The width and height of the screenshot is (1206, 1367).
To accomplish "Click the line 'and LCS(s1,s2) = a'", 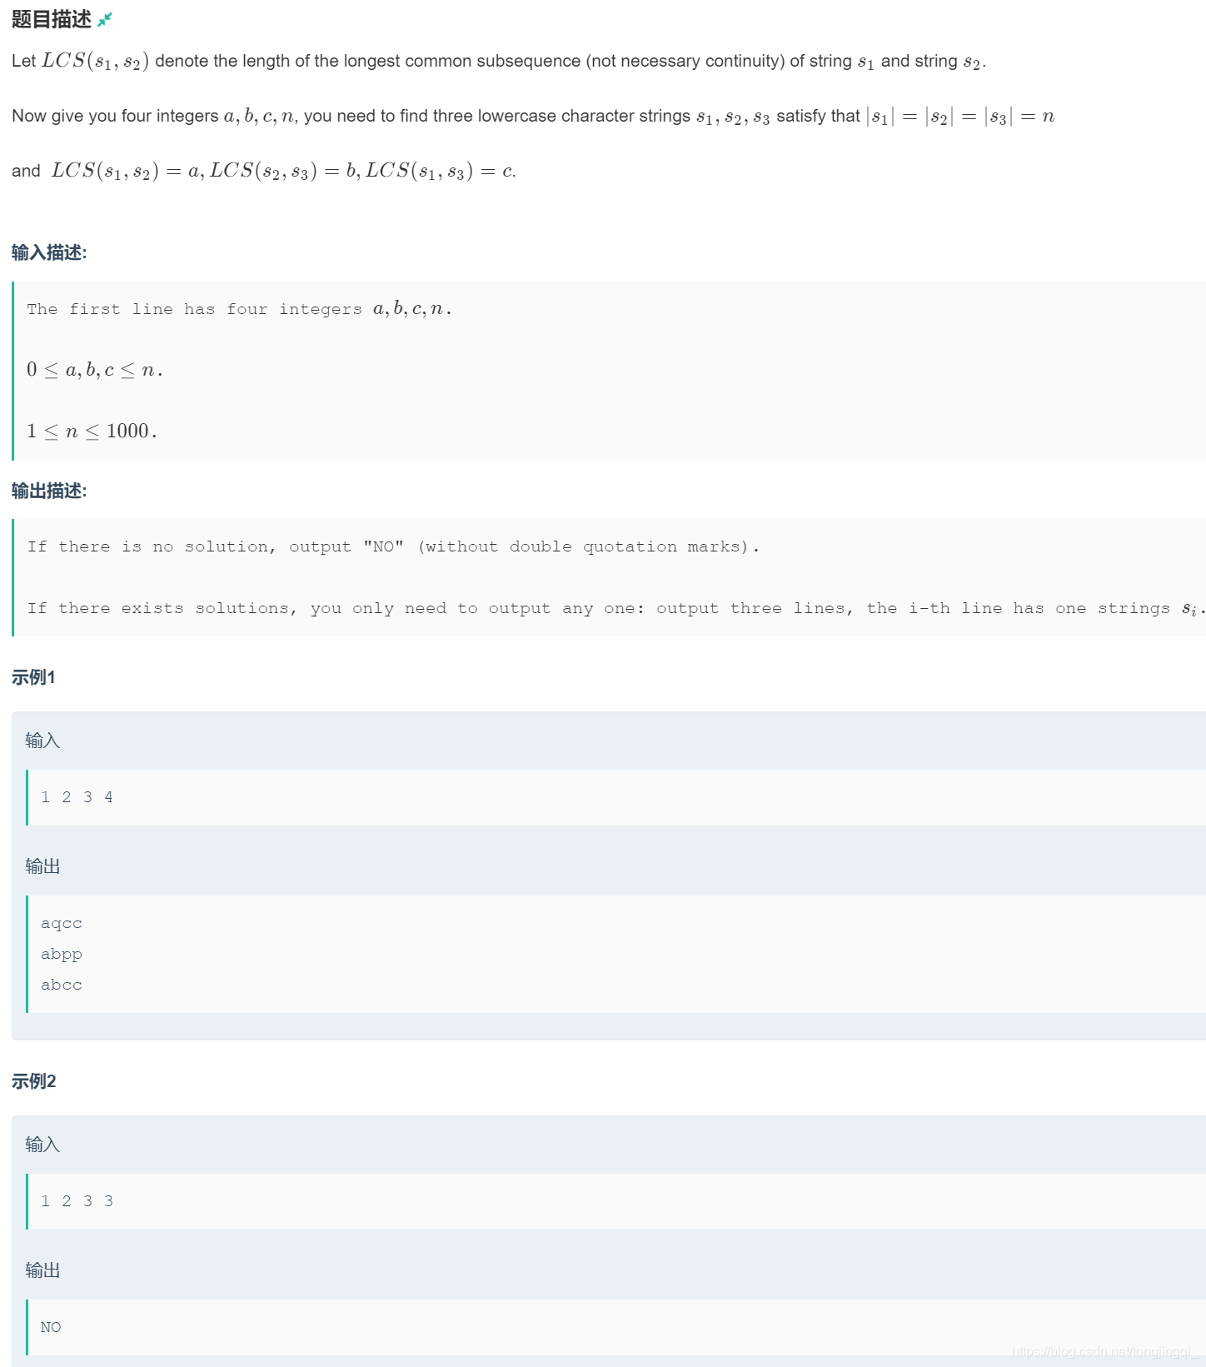I will 264,171.
